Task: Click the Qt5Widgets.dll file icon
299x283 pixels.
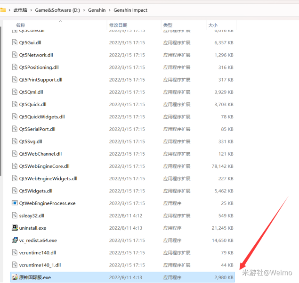Action: click(15, 191)
